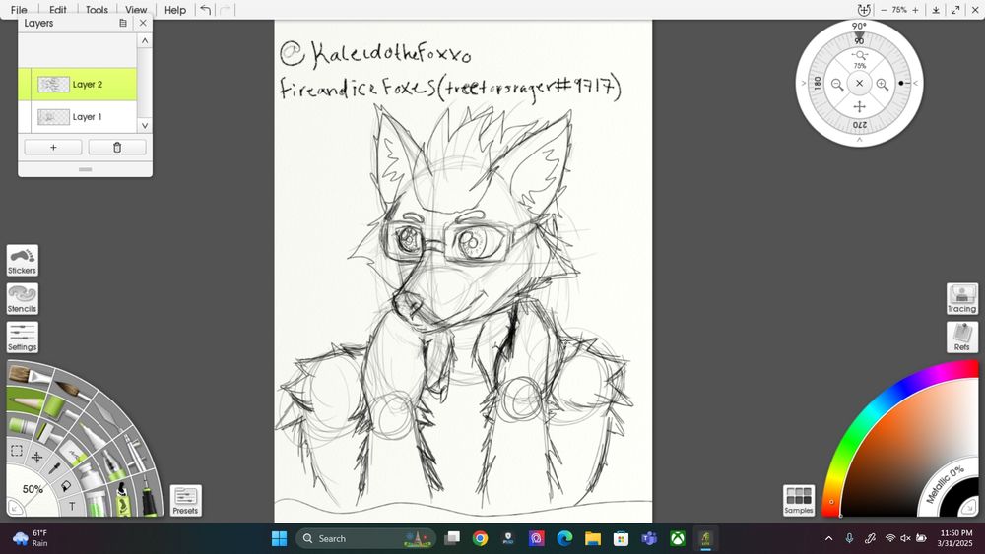The height and width of the screenshot is (554, 985).
Task: Click the zoom reset magnifier above 75% on dial
Action: [859, 55]
